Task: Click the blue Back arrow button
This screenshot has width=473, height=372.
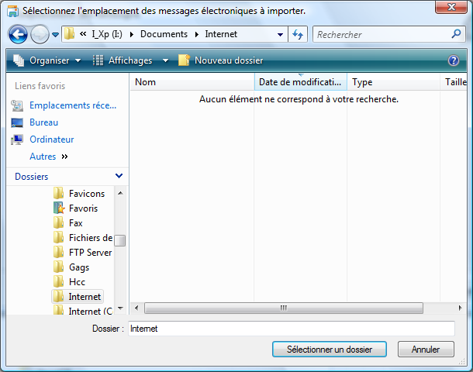Action: (x=18, y=34)
